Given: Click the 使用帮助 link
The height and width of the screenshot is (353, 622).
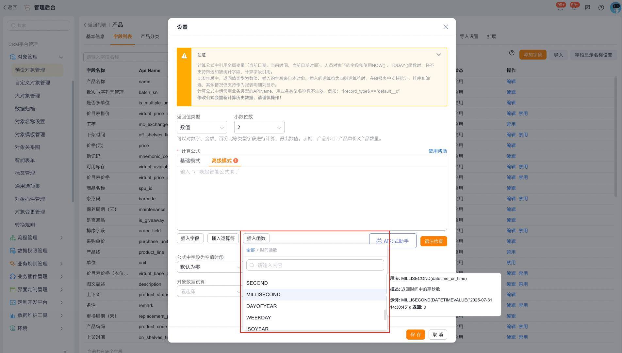Looking at the screenshot, I should click(437, 151).
